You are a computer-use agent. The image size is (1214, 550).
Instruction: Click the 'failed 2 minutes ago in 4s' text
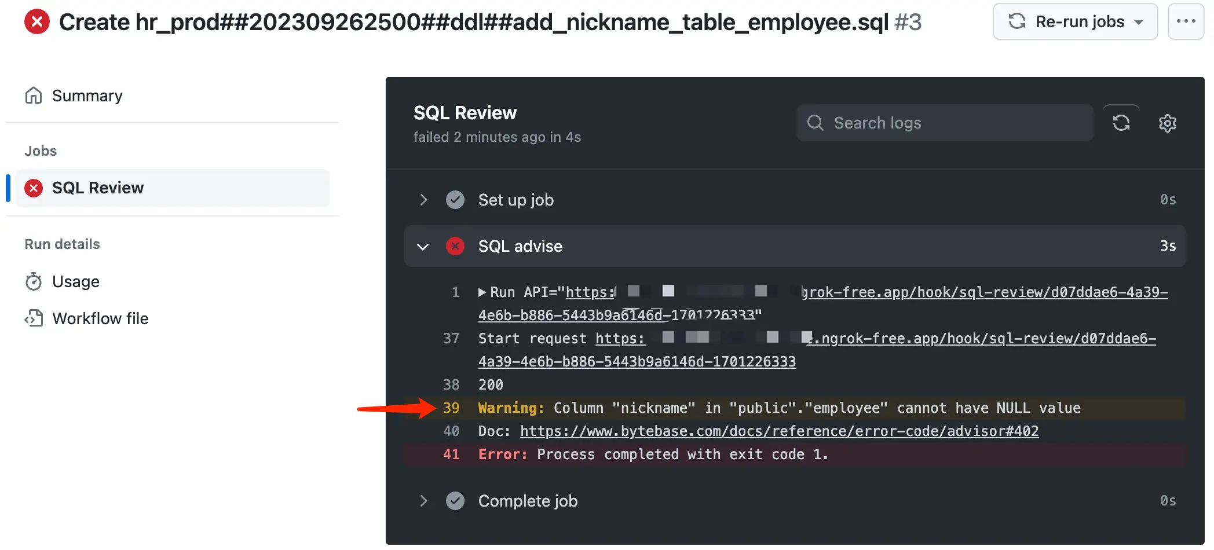pyautogui.click(x=497, y=137)
